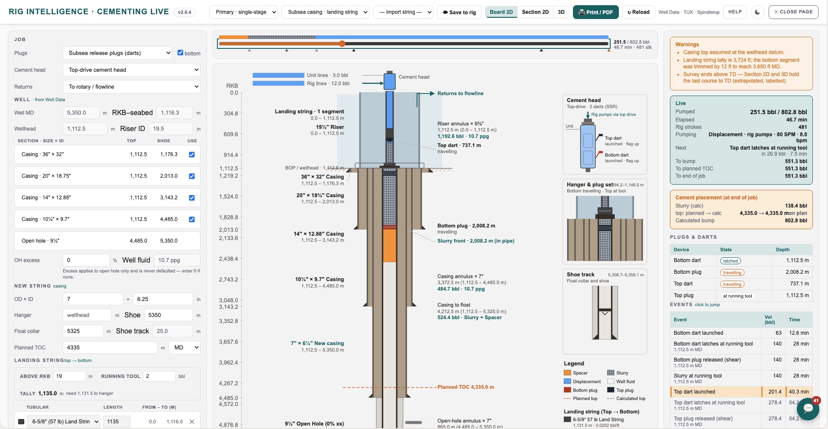Uncheck the Casing 36" × 32" use checkbox
Viewport: 828px width, 429px height.
pos(192,154)
